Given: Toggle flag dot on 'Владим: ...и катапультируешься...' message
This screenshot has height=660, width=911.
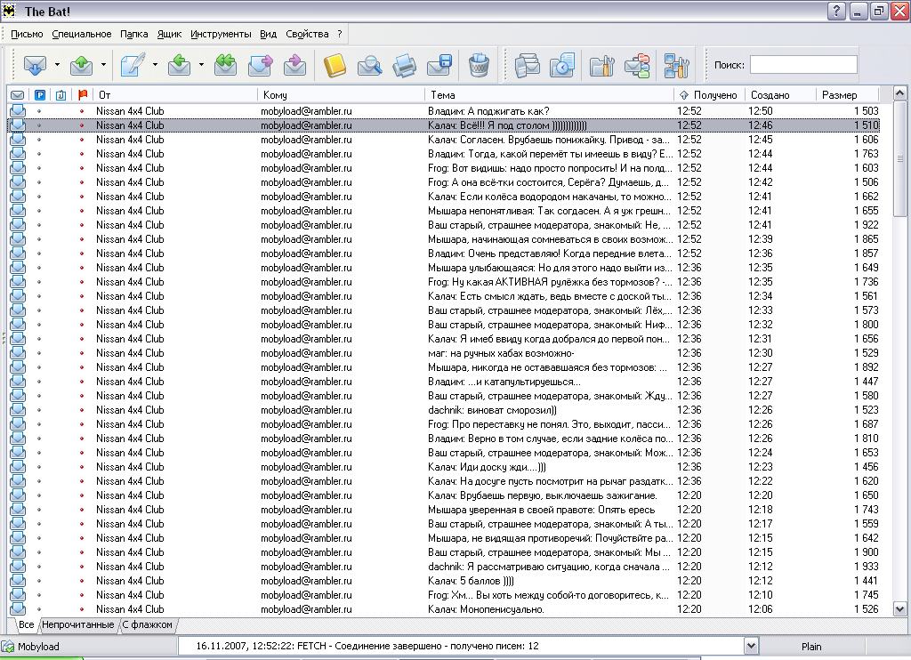Looking at the screenshot, I should pyautogui.click(x=82, y=381).
